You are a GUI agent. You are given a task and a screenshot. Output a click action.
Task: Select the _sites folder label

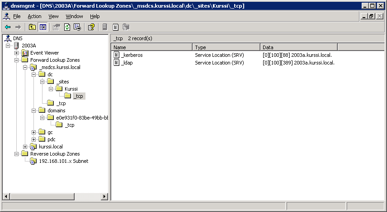pos(63,82)
